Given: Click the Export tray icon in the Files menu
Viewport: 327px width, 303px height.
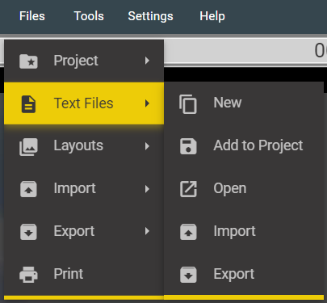Looking at the screenshot, I should click(x=28, y=232).
